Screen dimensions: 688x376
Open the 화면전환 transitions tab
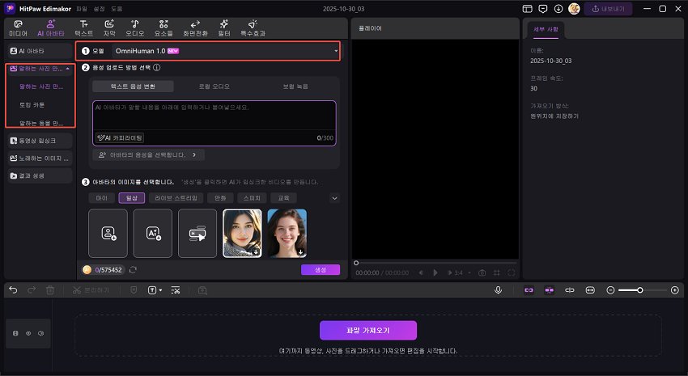point(195,28)
